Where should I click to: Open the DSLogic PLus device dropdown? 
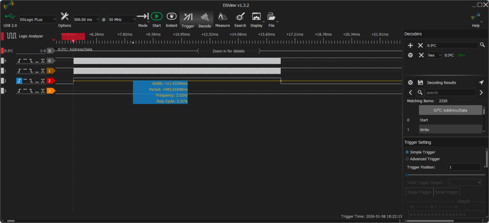(x=37, y=19)
